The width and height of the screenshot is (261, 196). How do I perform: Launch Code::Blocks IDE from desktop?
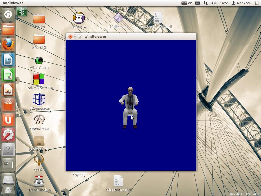point(39,79)
